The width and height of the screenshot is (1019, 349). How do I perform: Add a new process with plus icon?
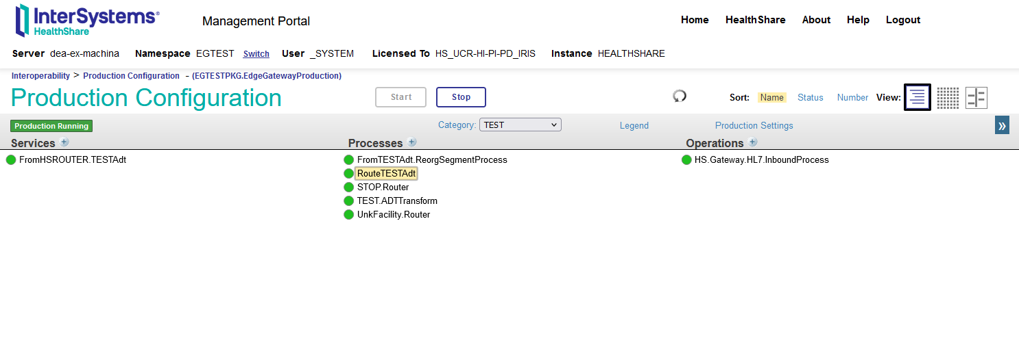click(412, 142)
